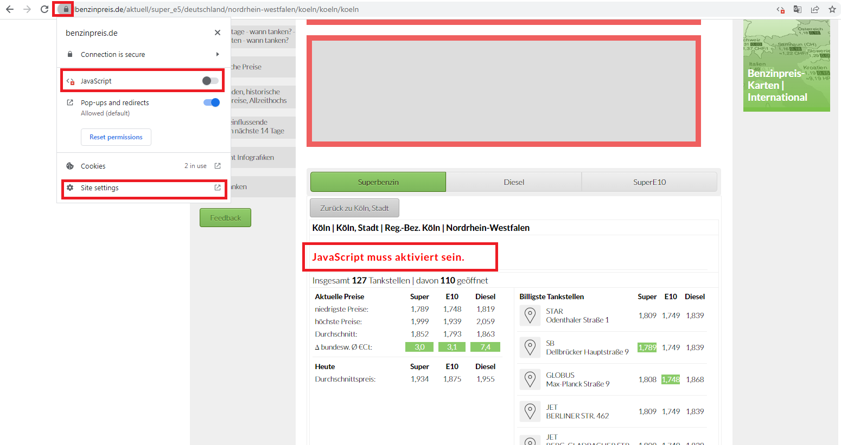This screenshot has width=841, height=445.
Task: Click the lock icon beside Connection is secure
Action: click(70, 54)
